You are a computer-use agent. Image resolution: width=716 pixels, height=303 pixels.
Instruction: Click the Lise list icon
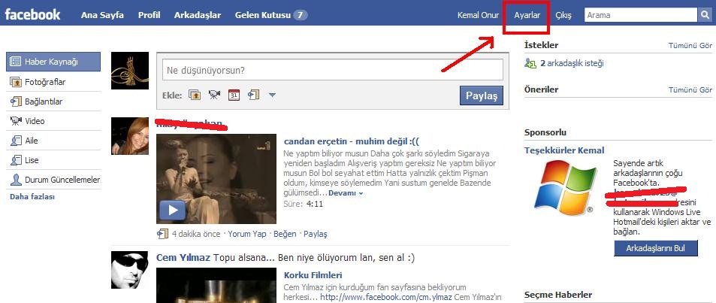[x=16, y=160]
